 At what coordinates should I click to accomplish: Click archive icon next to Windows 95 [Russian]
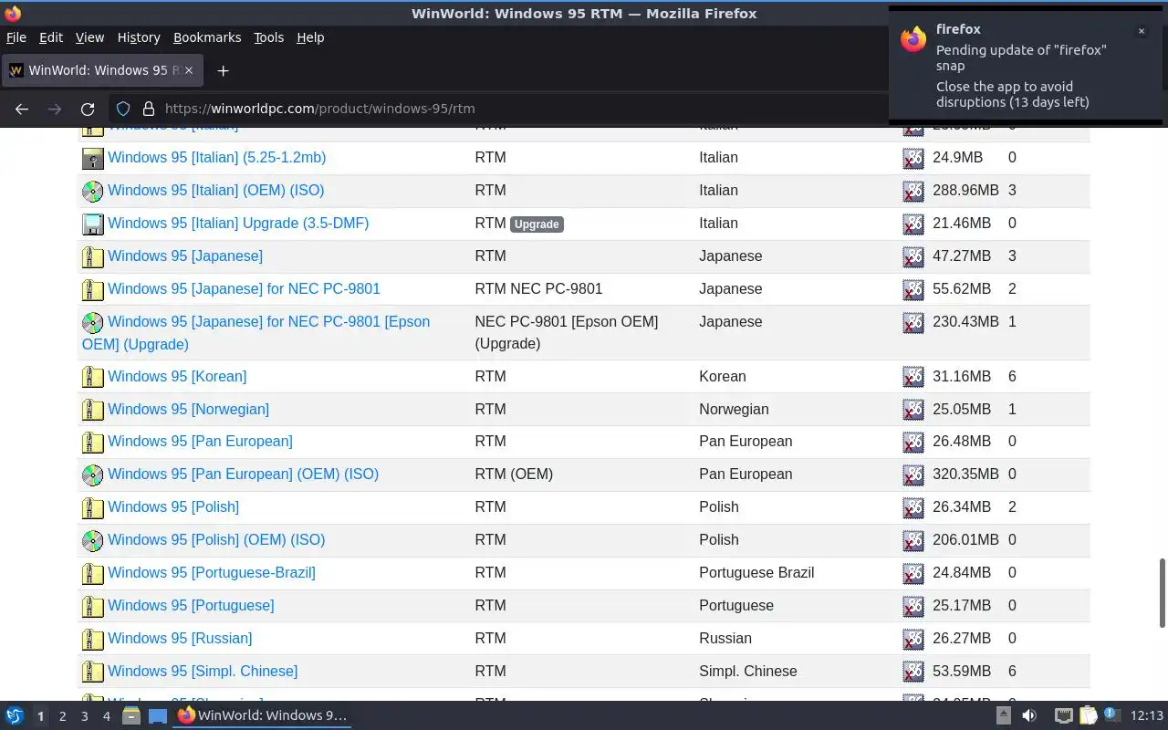tap(93, 639)
